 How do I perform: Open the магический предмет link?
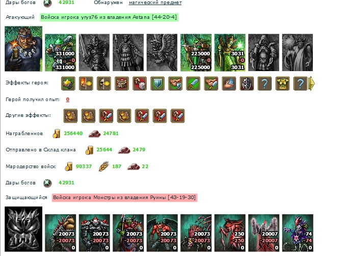tap(155, 3)
